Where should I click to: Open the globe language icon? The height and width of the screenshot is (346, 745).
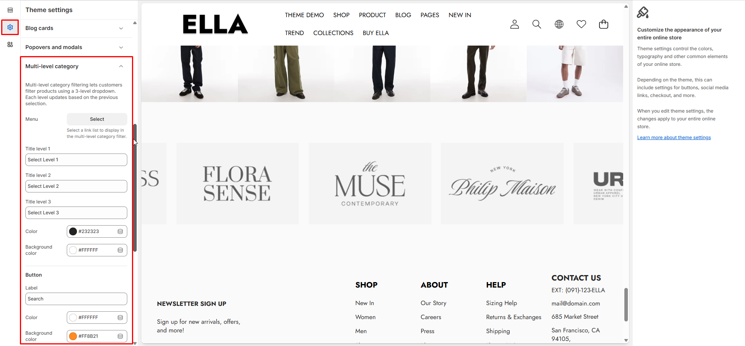pos(559,24)
